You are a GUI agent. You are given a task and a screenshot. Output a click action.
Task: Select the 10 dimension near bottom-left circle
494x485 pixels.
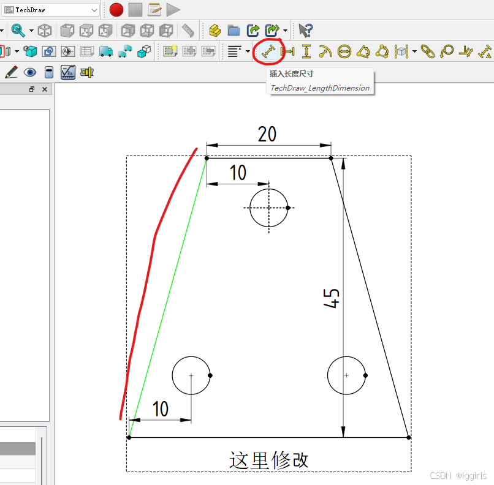[x=161, y=409]
